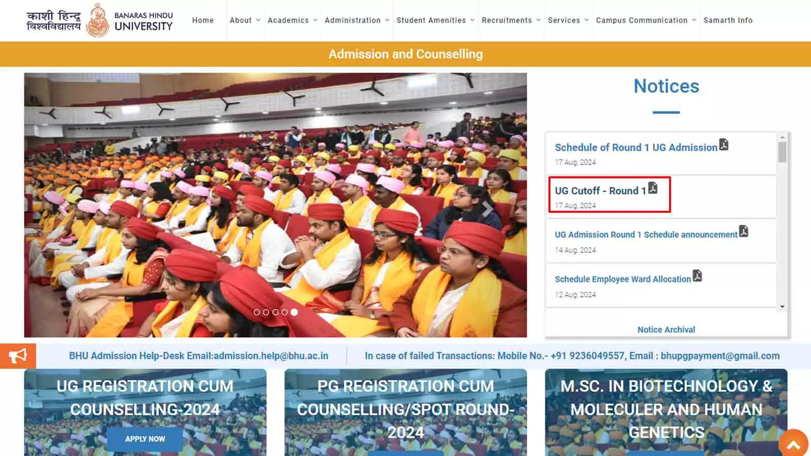
Task: Select the fourth carousel slide dot
Action: pyautogui.click(x=284, y=312)
